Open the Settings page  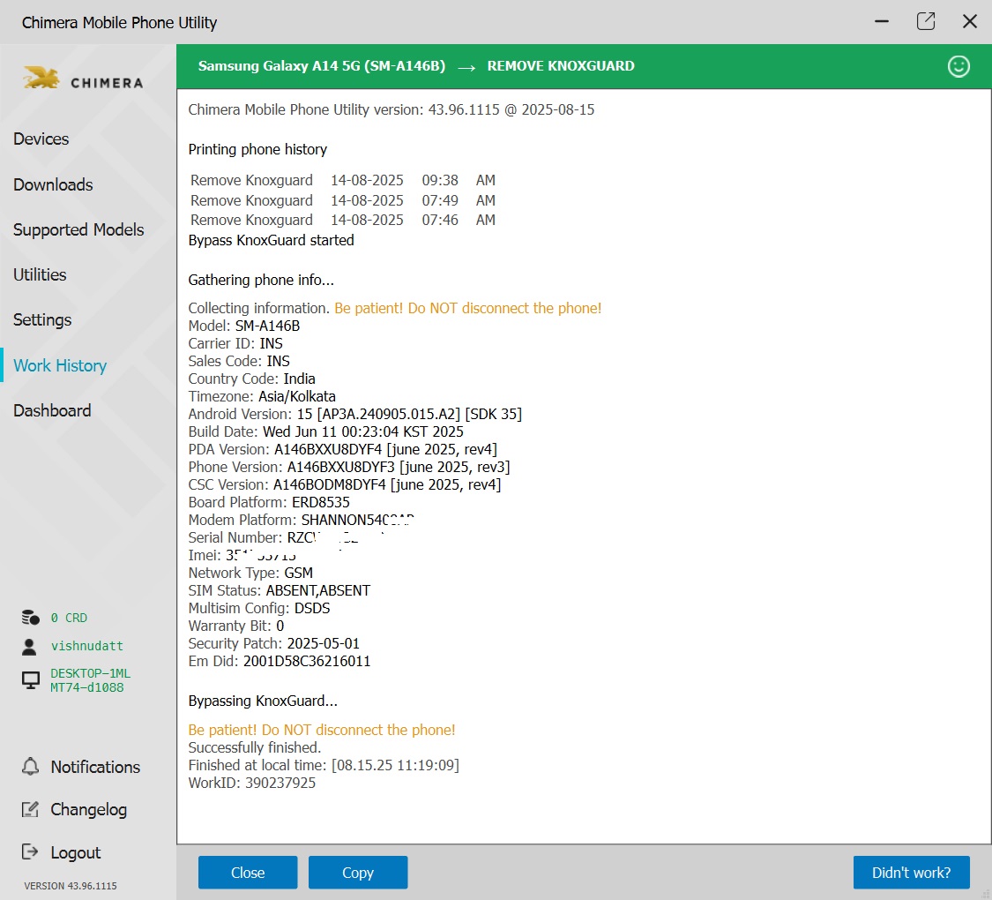pyautogui.click(x=42, y=319)
